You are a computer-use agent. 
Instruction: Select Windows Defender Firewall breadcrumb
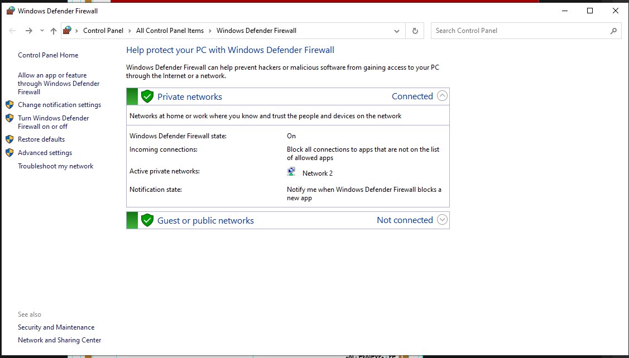pyautogui.click(x=256, y=31)
